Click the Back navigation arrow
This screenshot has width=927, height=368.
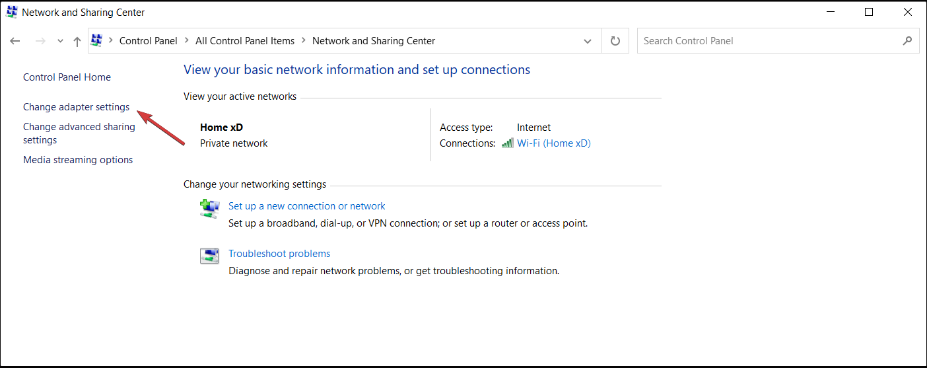click(15, 41)
